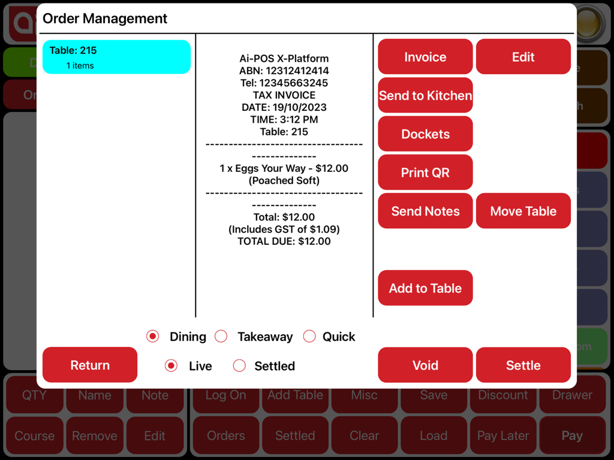Select the Quick order mode
The width and height of the screenshot is (614, 460).
(309, 337)
